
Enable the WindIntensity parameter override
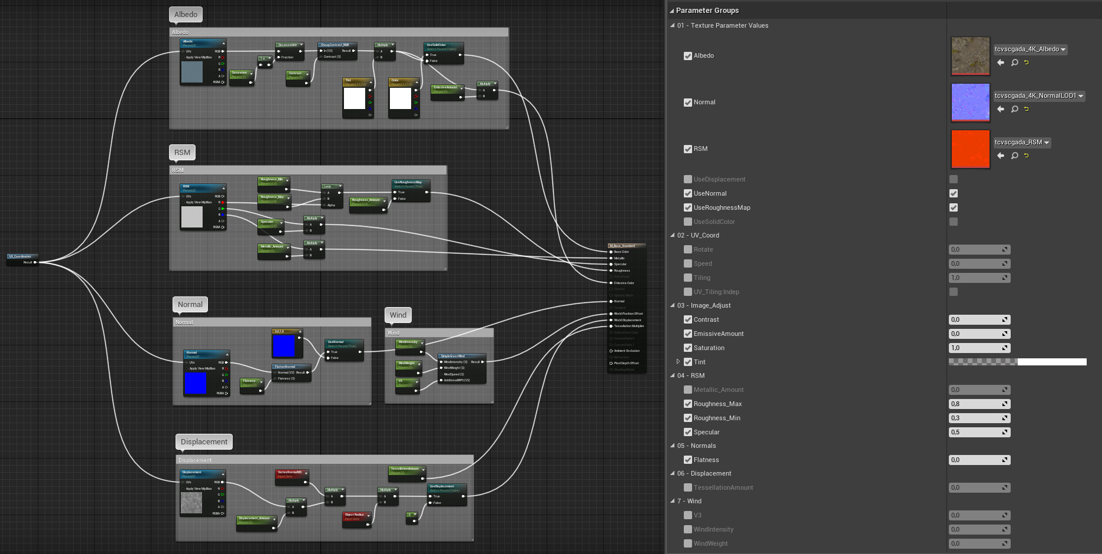coord(687,529)
